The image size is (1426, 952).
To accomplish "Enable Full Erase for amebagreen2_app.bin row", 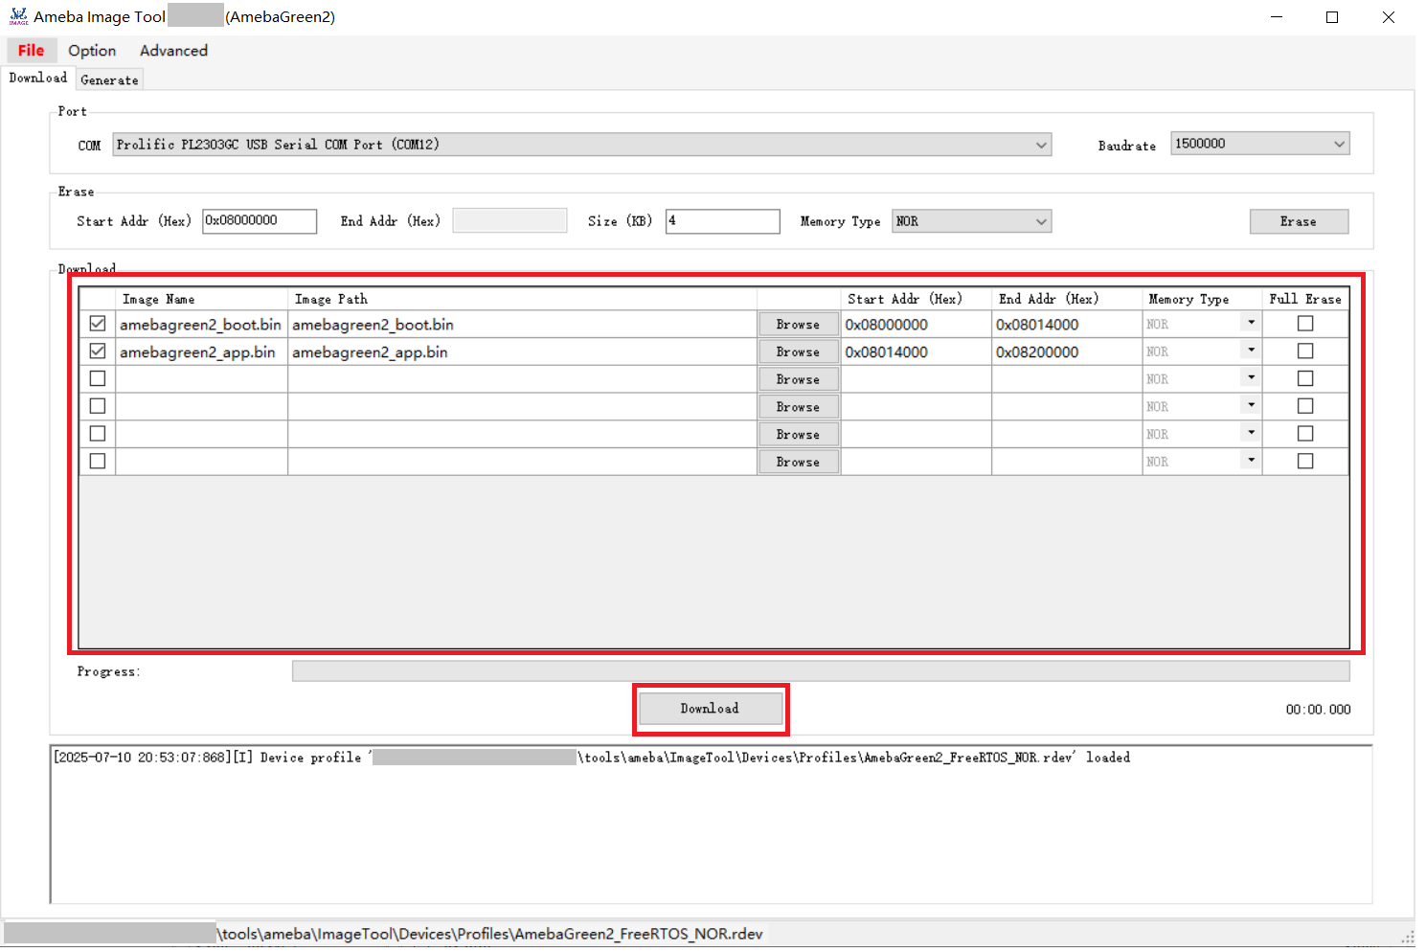I will coord(1304,351).
